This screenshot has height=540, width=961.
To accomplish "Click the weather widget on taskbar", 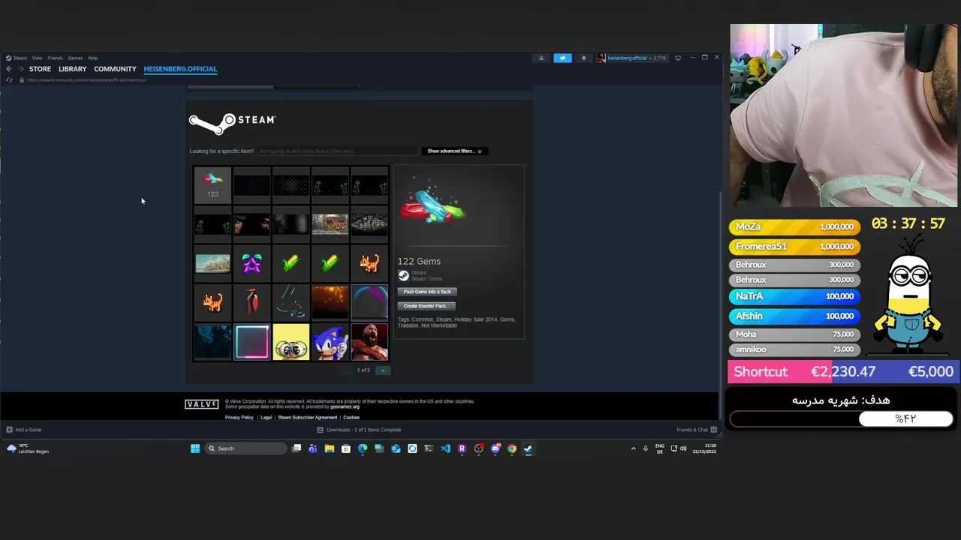I will (x=28, y=448).
